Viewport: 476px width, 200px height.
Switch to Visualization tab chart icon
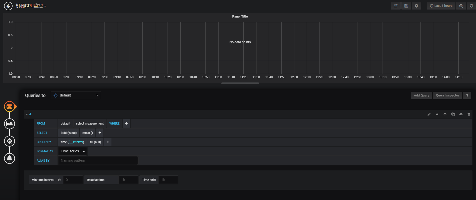(10, 124)
